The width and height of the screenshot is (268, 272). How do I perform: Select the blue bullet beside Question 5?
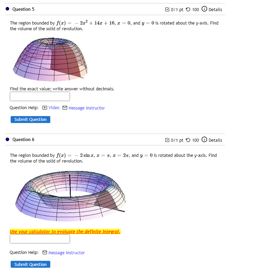(x=7, y=9)
